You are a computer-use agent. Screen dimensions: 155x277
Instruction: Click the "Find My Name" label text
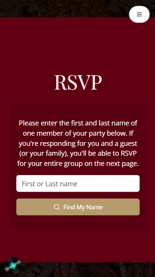[x=83, y=207]
